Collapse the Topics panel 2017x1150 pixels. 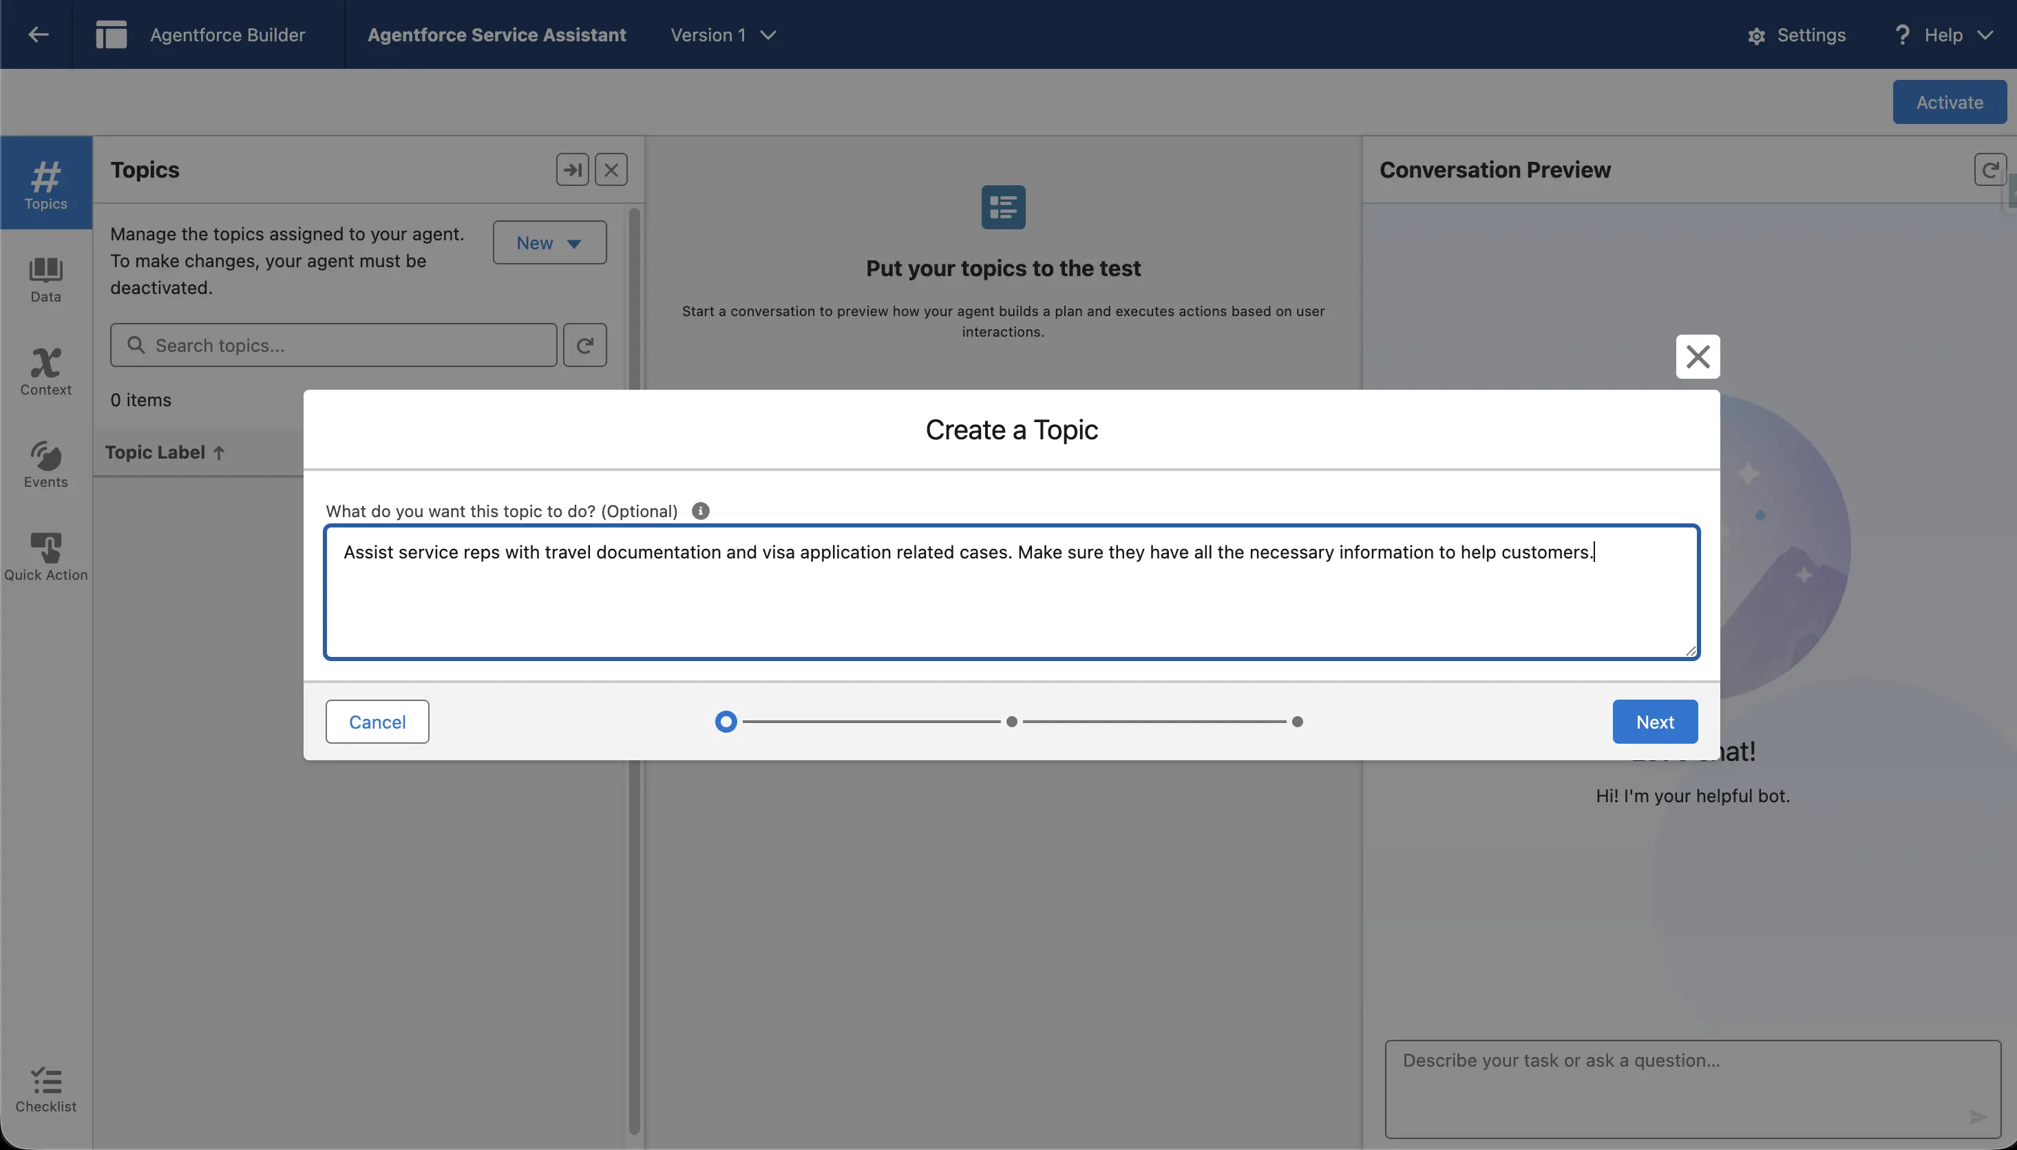572,169
